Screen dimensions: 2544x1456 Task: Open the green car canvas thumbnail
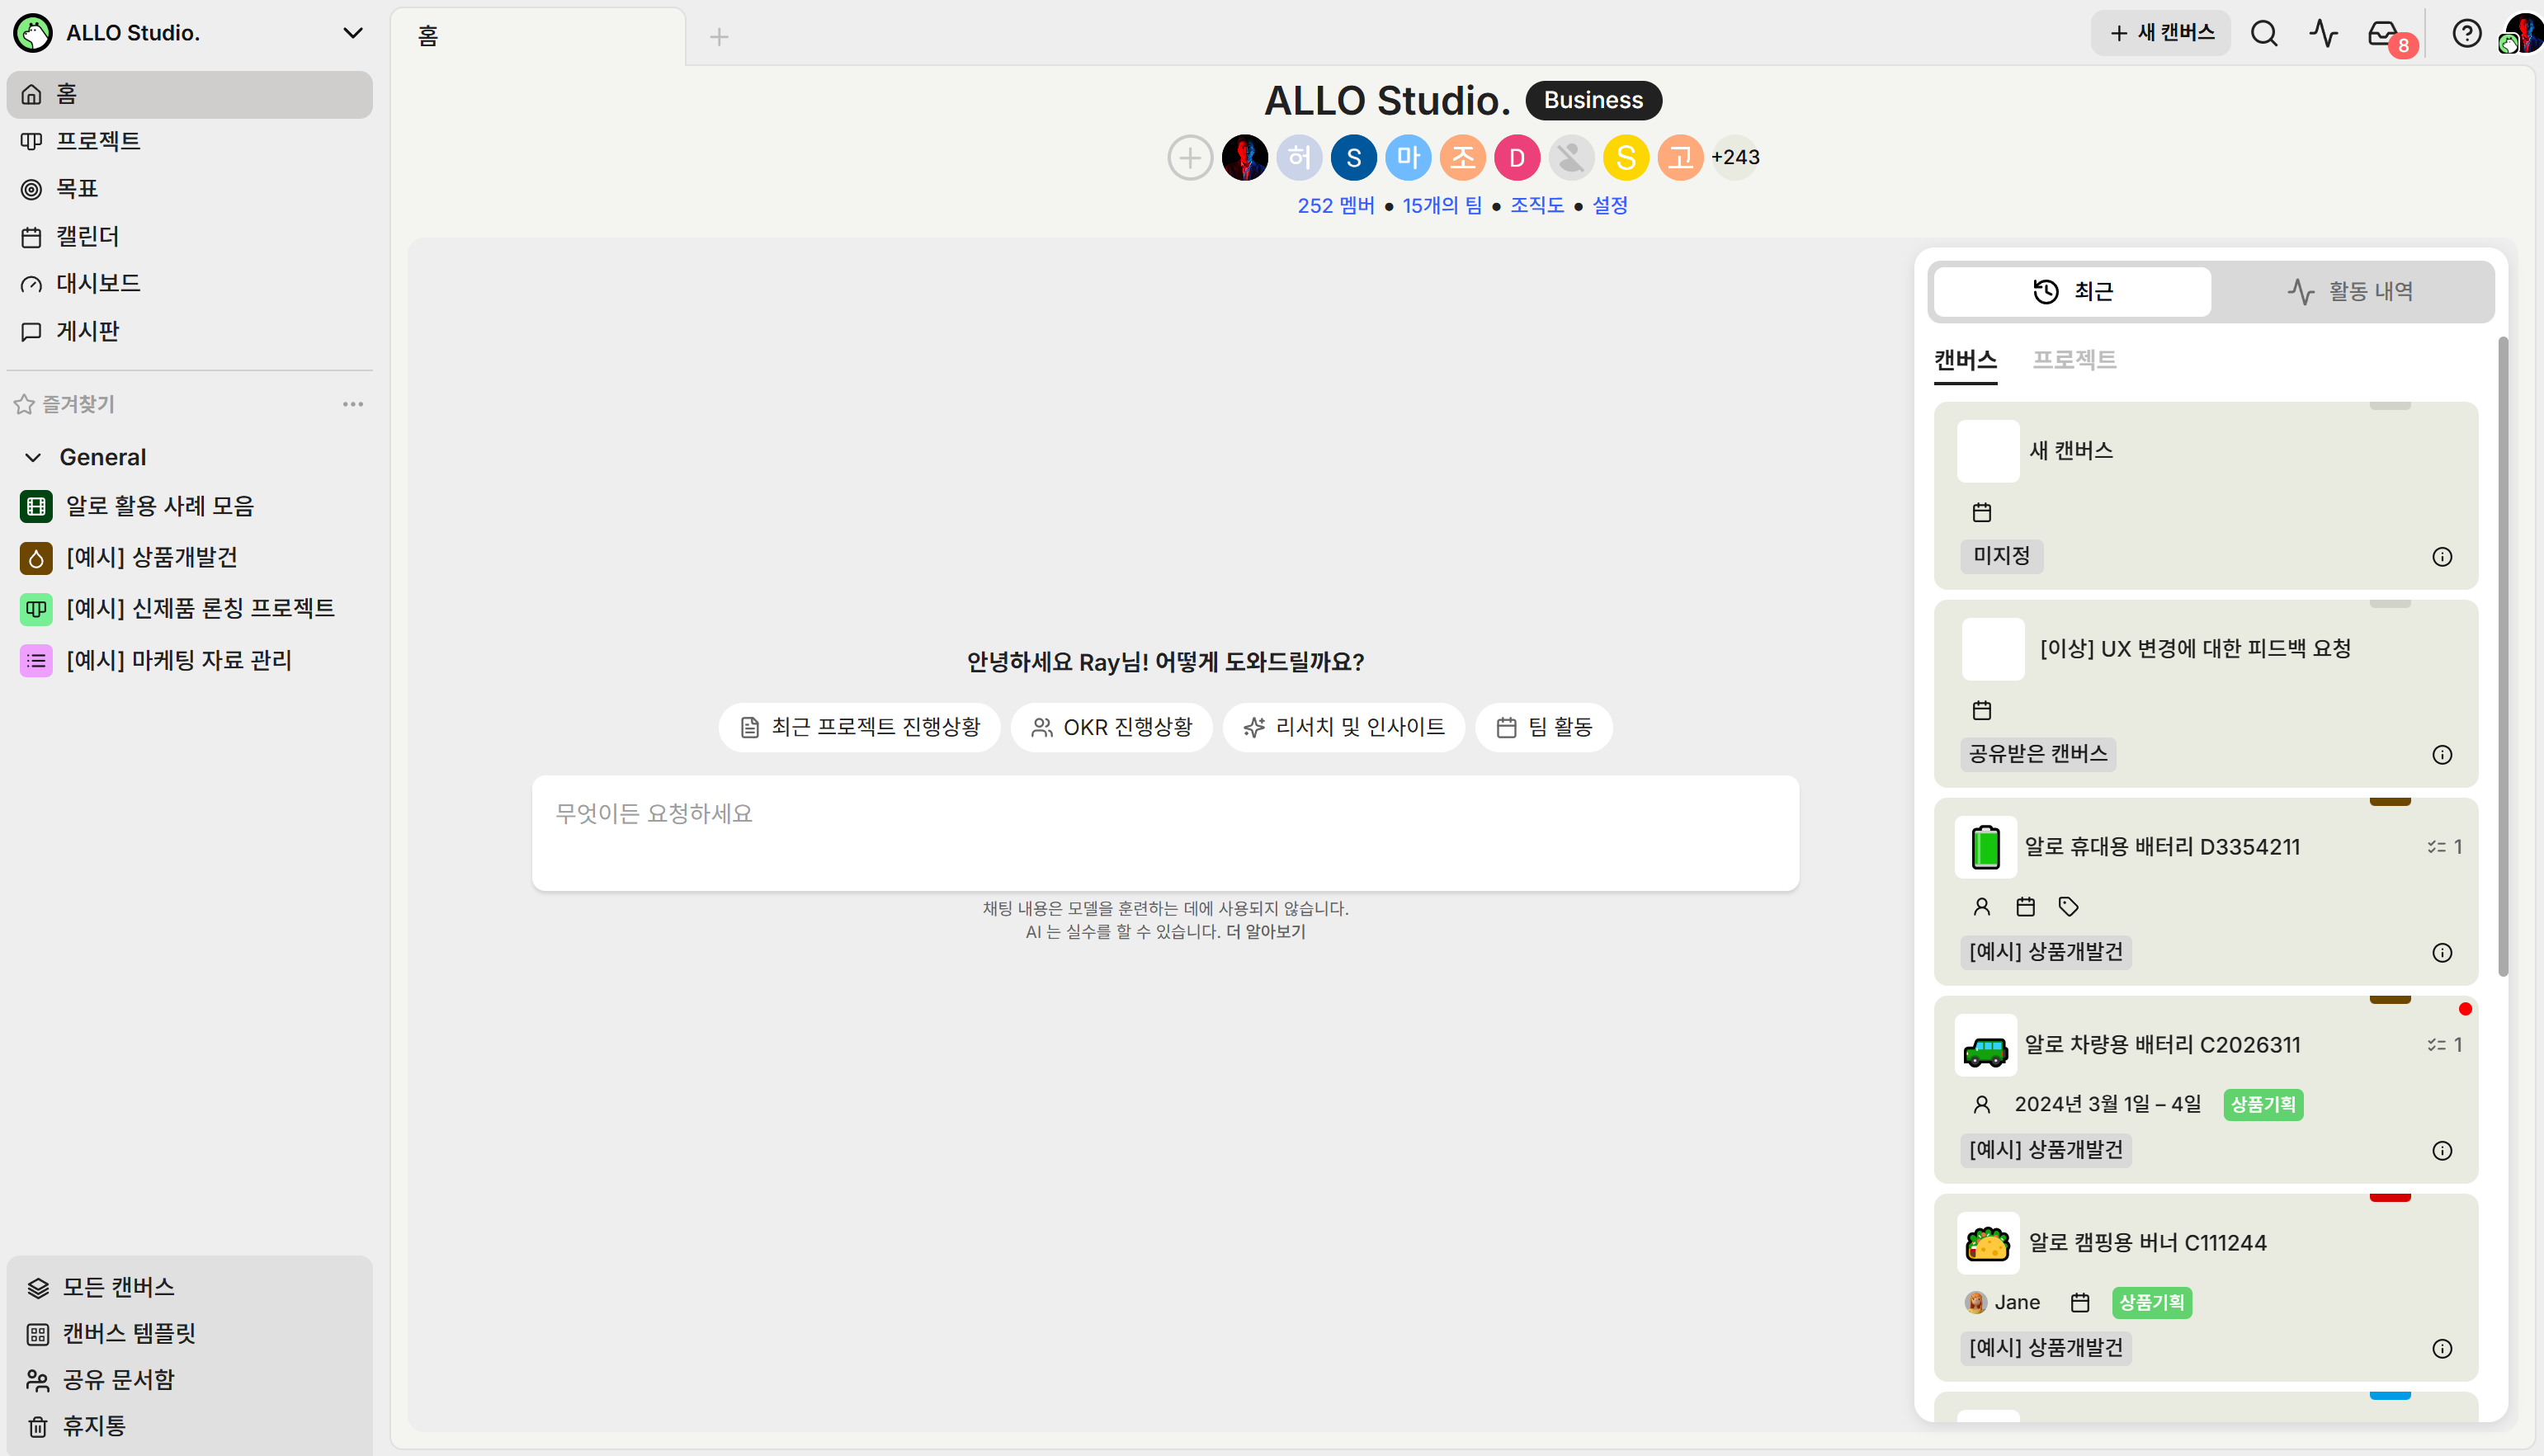(1986, 1045)
